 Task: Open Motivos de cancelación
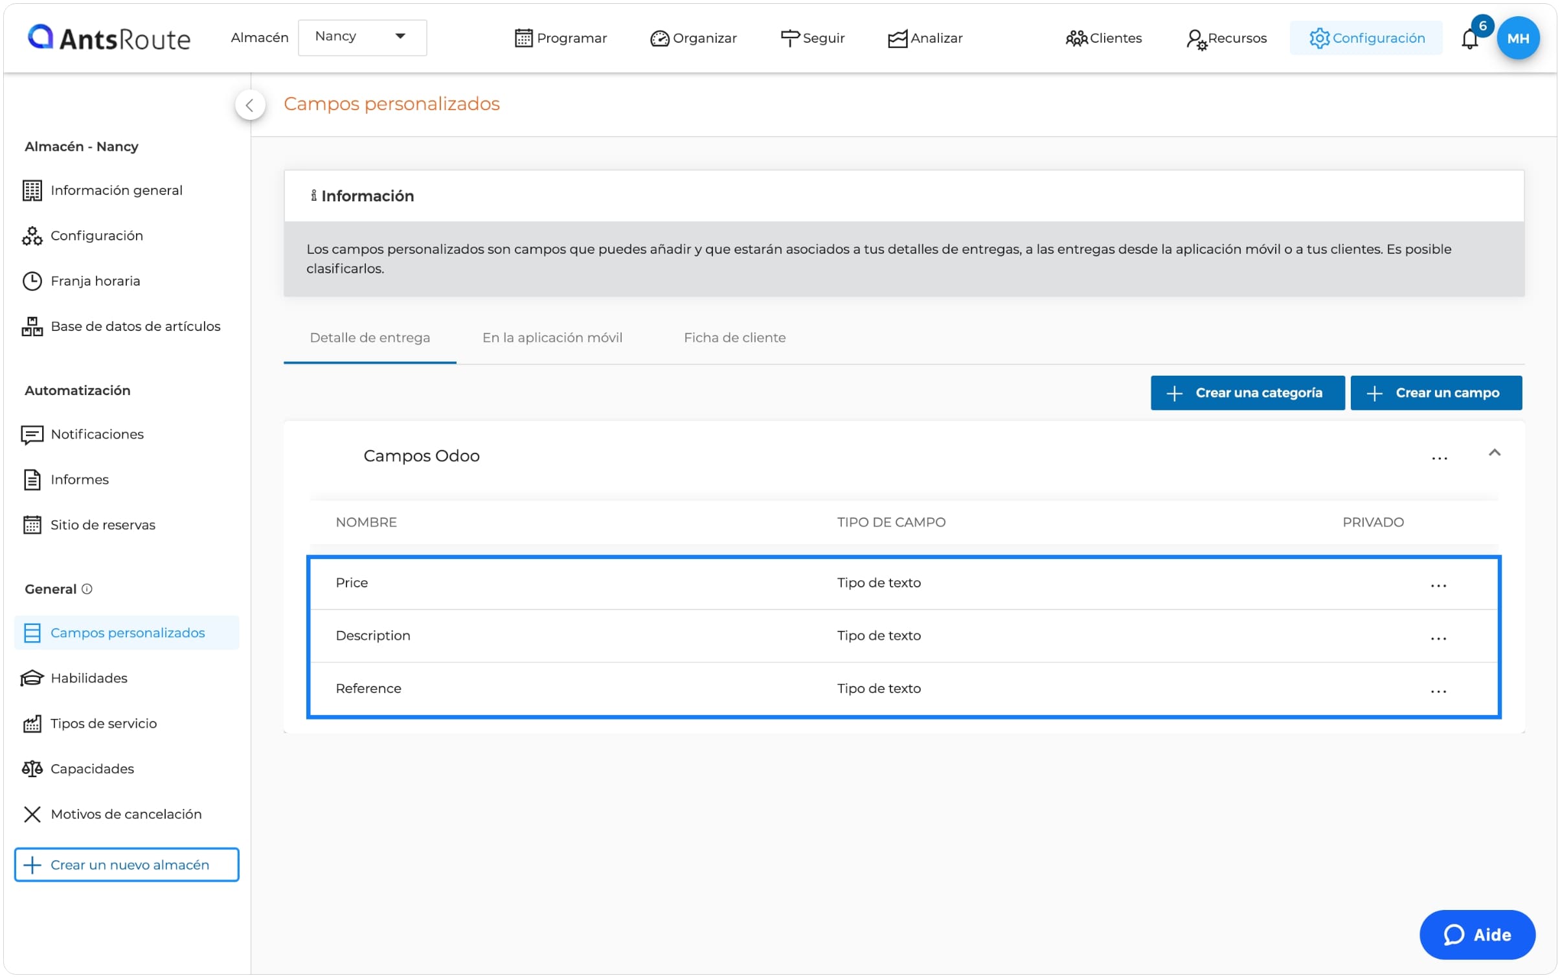112,814
